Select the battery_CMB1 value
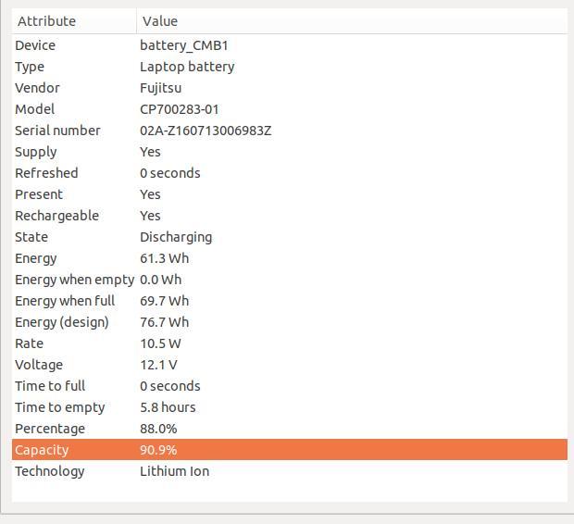Viewport: 574px width, 524px height. 184,45
